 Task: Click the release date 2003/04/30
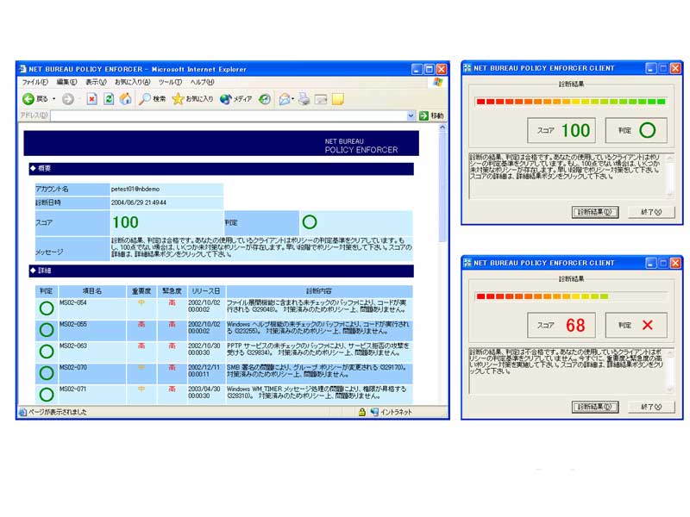pos(204,389)
